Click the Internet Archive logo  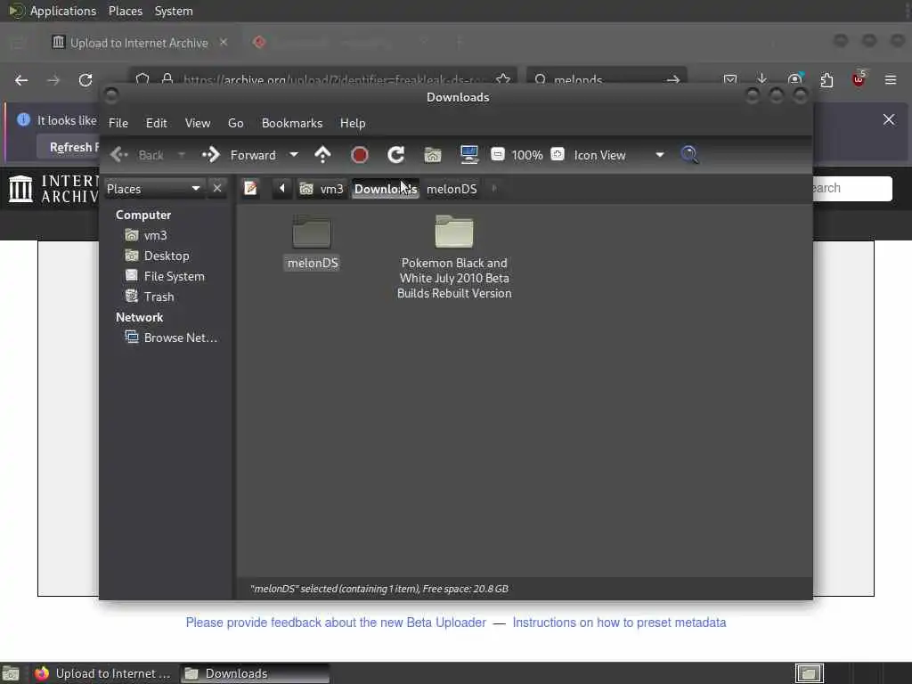[x=53, y=189]
